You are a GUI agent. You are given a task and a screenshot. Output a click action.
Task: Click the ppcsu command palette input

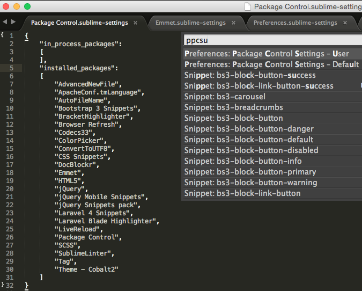point(273,40)
